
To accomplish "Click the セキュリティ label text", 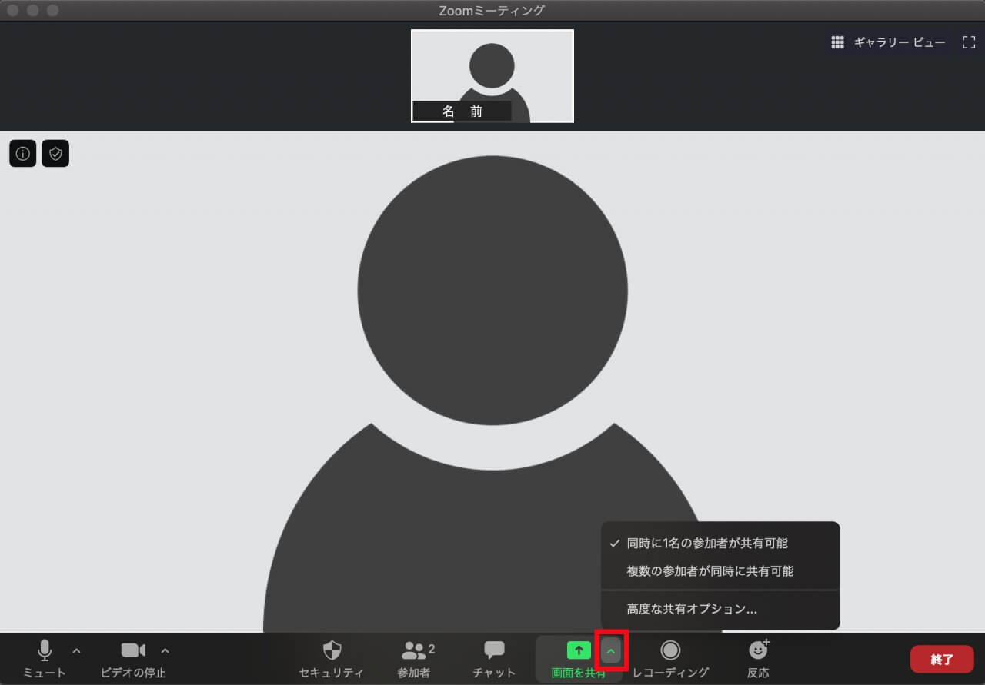I will click(332, 673).
